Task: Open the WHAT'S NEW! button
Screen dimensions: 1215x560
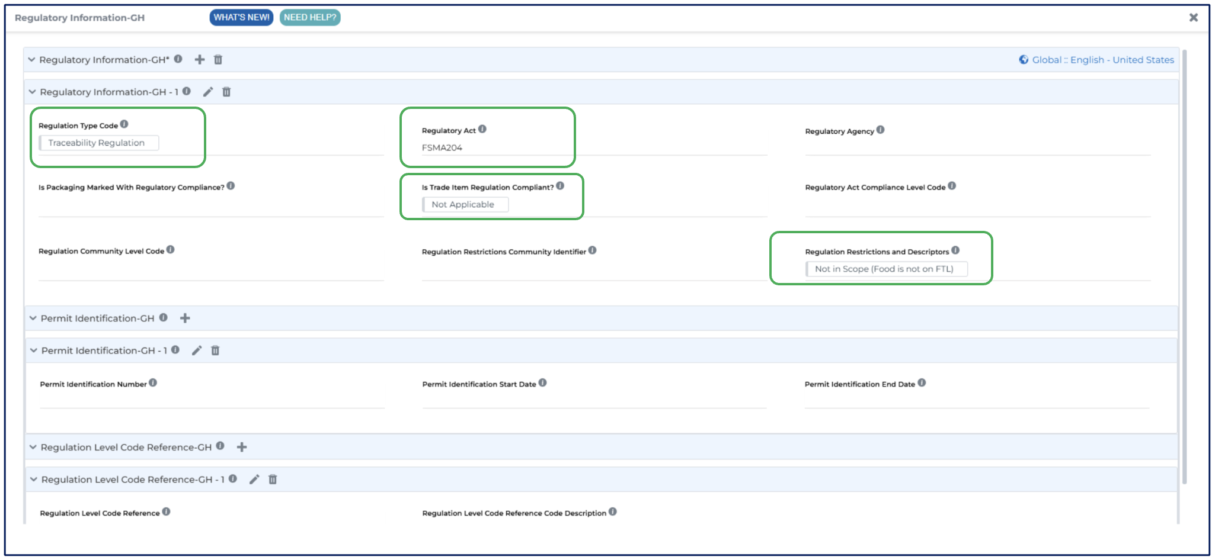Action: [x=241, y=17]
